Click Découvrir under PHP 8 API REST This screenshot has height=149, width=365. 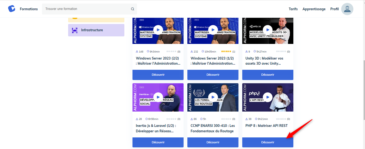pyautogui.click(x=268, y=142)
